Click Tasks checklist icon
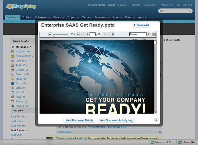 point(12,65)
